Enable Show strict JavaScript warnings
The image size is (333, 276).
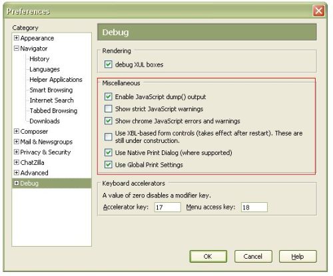(109, 109)
